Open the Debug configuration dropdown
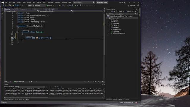This screenshot has width=190, height=107. (x=31, y=5)
